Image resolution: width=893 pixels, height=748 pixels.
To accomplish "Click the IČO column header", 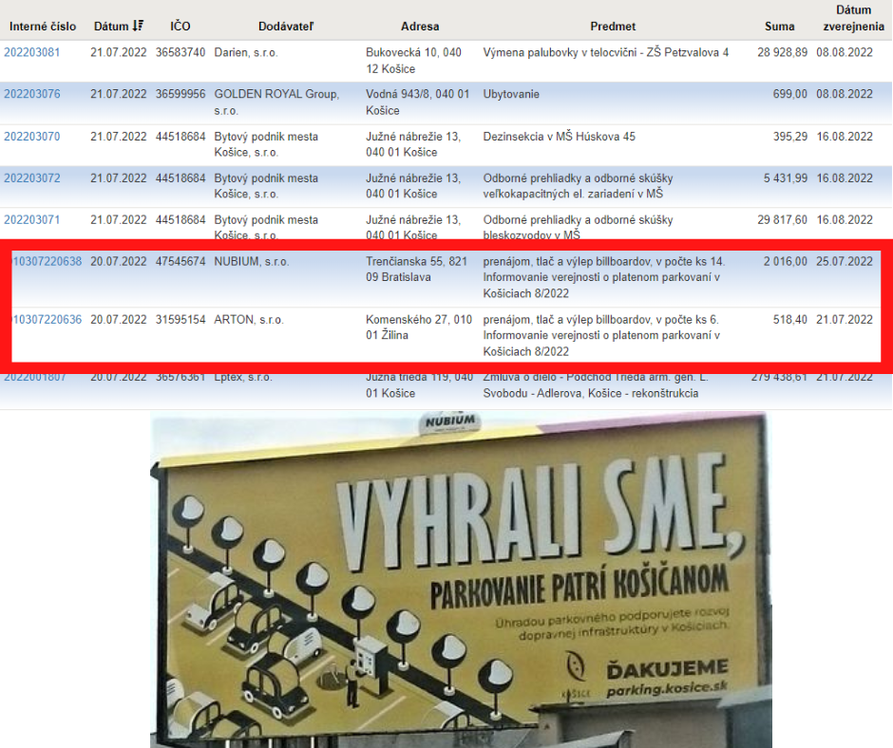I will [180, 27].
